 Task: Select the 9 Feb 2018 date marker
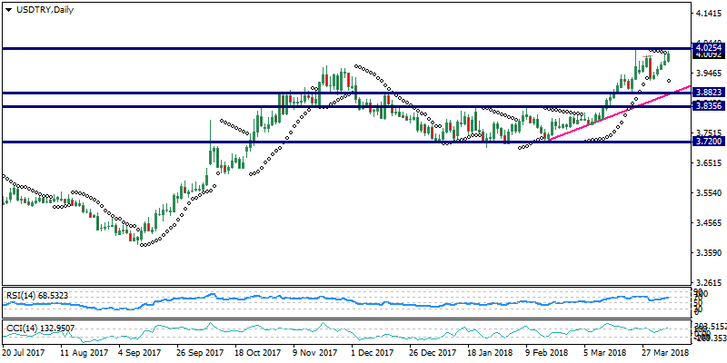(544, 352)
